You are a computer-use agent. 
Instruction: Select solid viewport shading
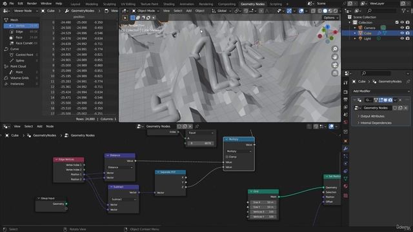[x=325, y=11]
